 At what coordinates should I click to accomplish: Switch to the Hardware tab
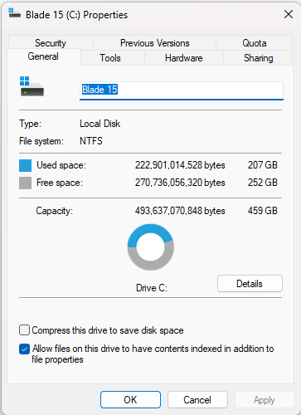(184, 58)
